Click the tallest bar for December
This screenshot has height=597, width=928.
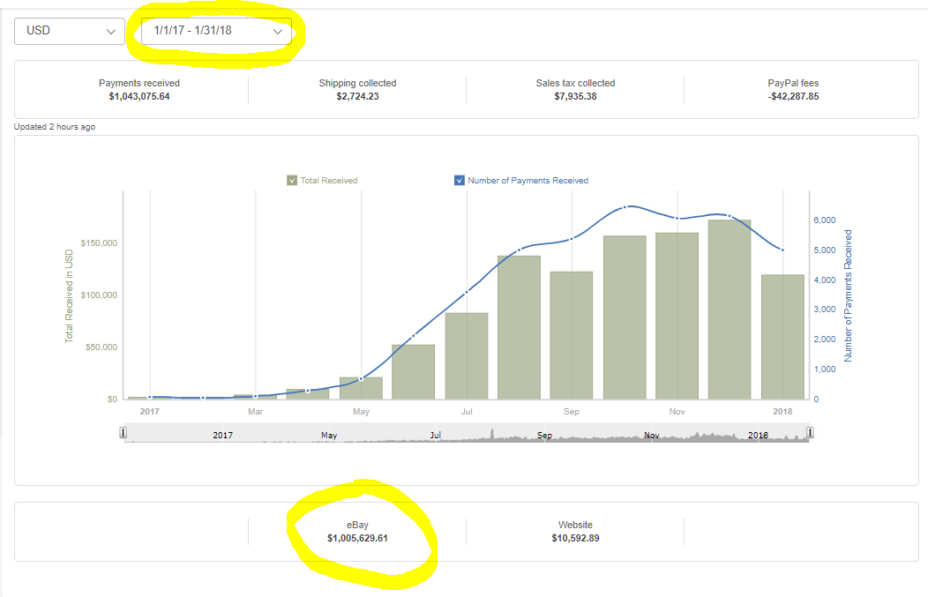[730, 310]
